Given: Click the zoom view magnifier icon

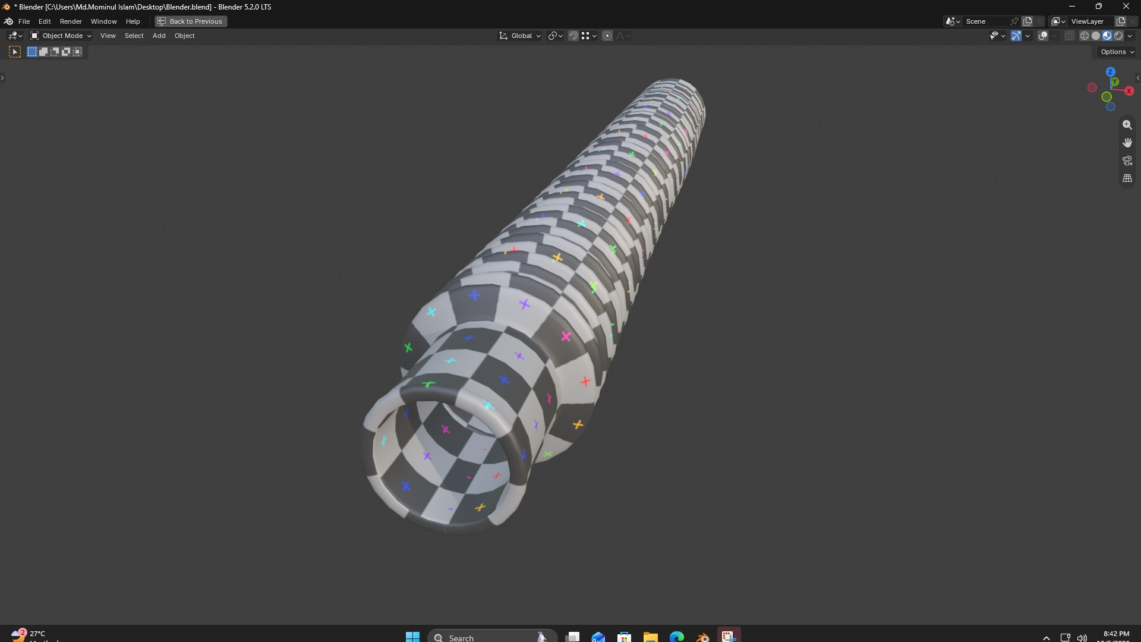Looking at the screenshot, I should tap(1127, 125).
